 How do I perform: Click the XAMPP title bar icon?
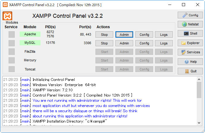5,5
